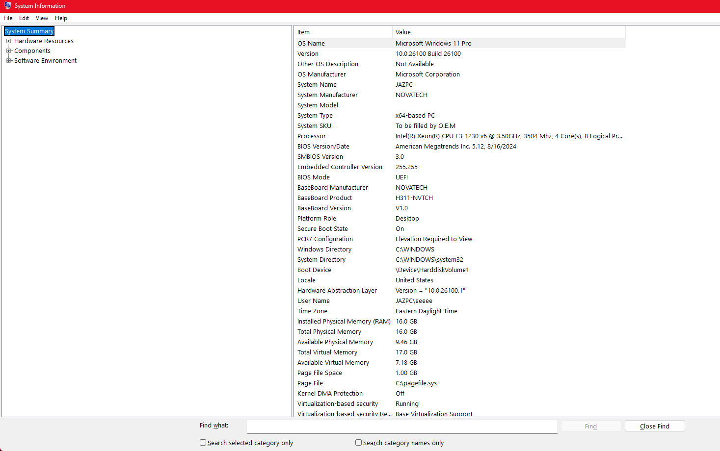Screen dimensions: 720x451
Task: Select the BaseBoard Version row
Action: tap(461, 208)
